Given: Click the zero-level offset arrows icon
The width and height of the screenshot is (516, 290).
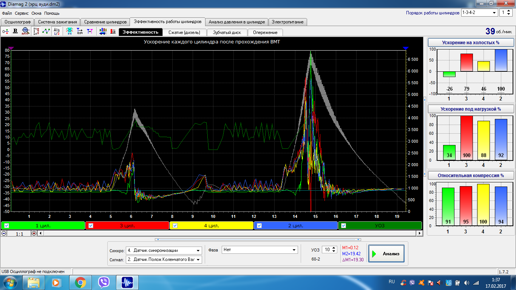Looking at the screenshot, I should pos(5,31).
